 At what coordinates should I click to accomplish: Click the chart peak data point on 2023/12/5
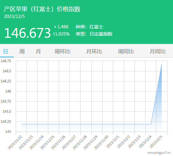(162, 64)
